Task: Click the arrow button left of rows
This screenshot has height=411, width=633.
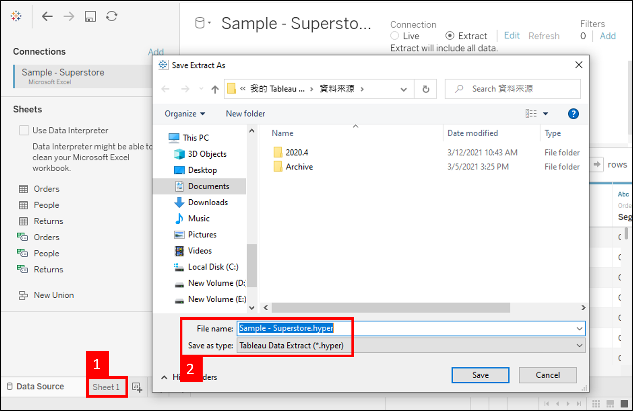Action: coord(597,164)
